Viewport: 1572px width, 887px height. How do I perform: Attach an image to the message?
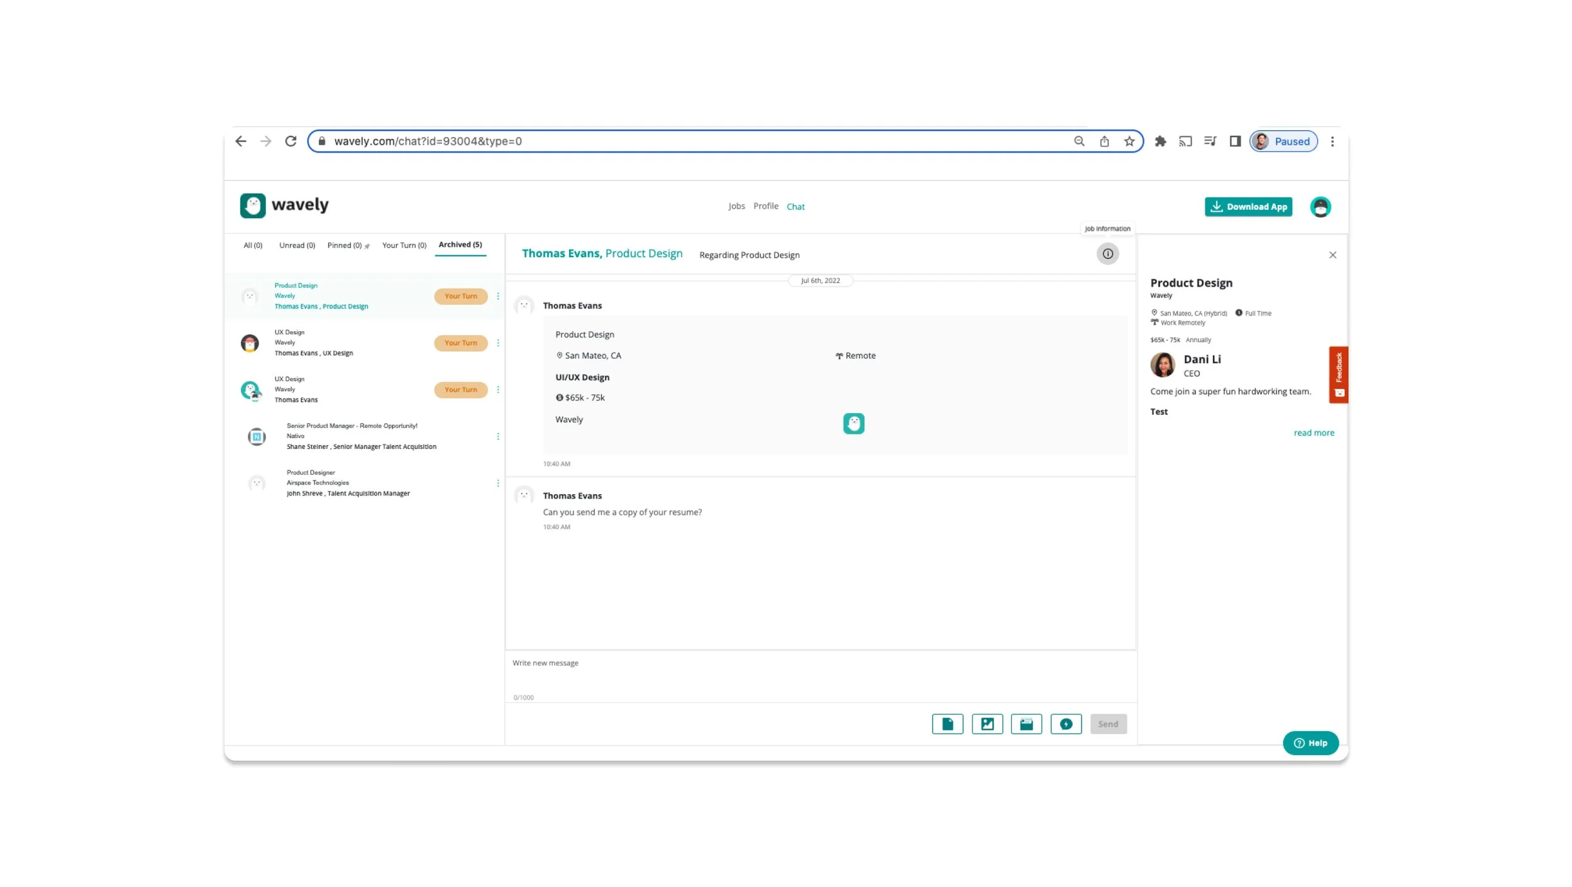pos(987,724)
